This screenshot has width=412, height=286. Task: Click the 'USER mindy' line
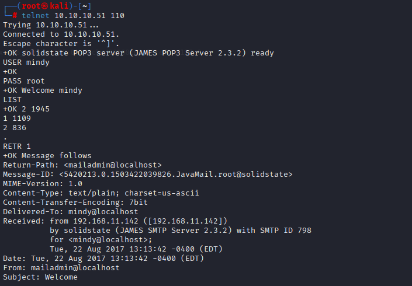(x=26, y=62)
